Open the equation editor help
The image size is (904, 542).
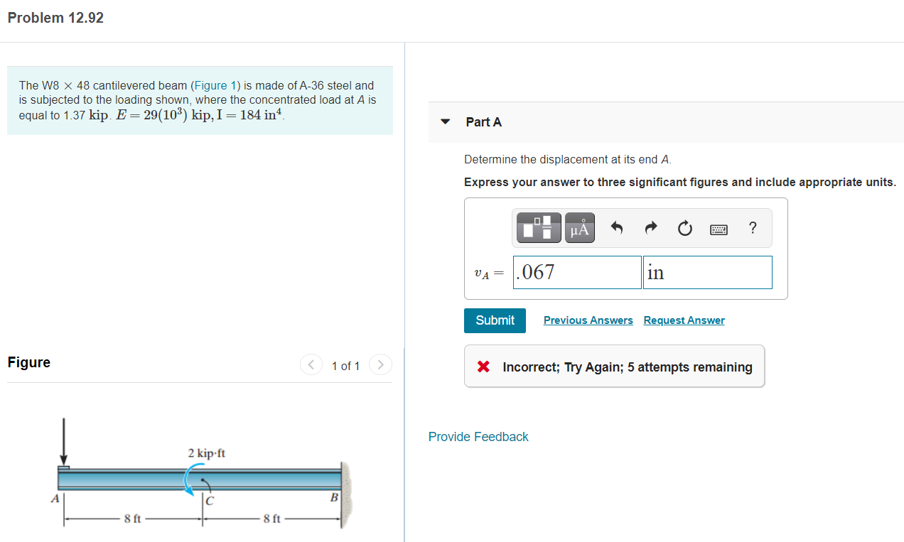coord(752,227)
